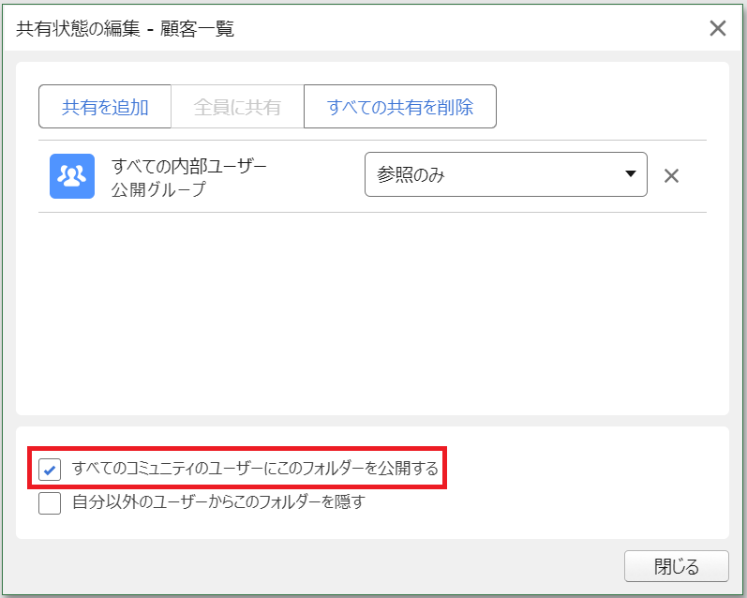Remove the すべての内部ユーザー share entry
Screen dimensions: 747x598
(671, 176)
